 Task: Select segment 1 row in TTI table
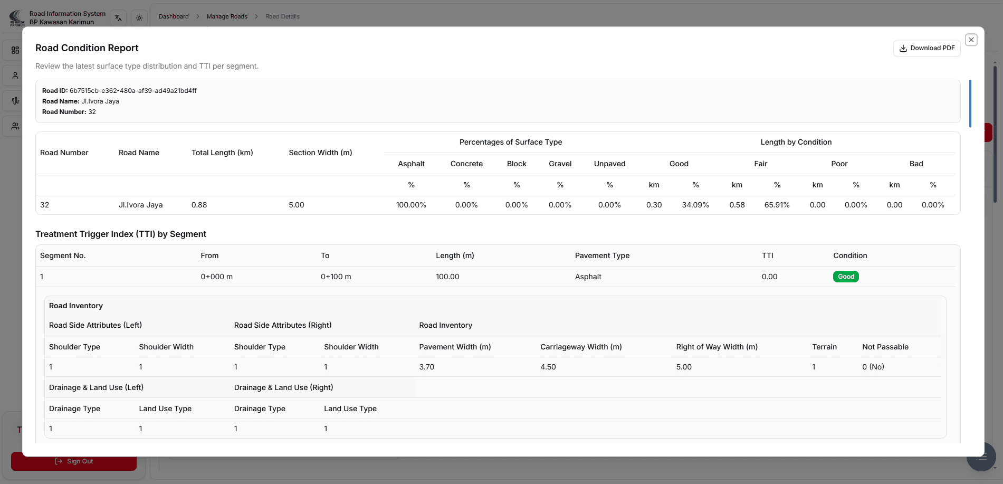369,277
